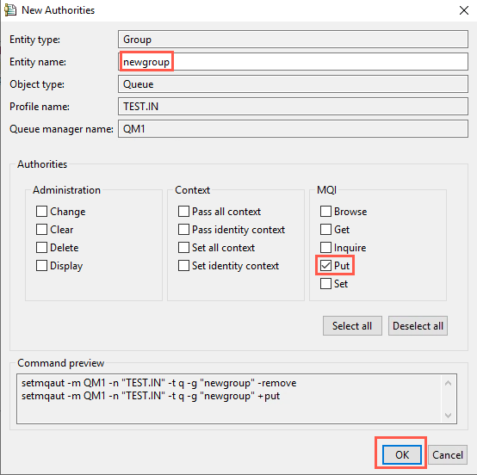Click the MQI group label

coord(326,190)
